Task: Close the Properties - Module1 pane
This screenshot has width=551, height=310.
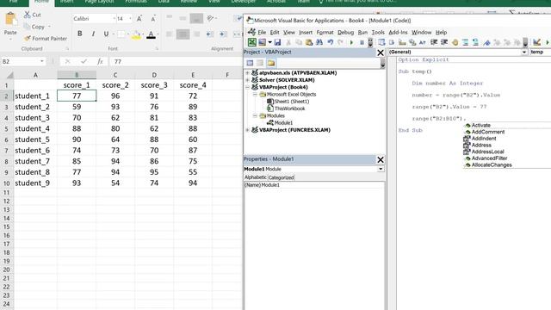Action: [381, 159]
